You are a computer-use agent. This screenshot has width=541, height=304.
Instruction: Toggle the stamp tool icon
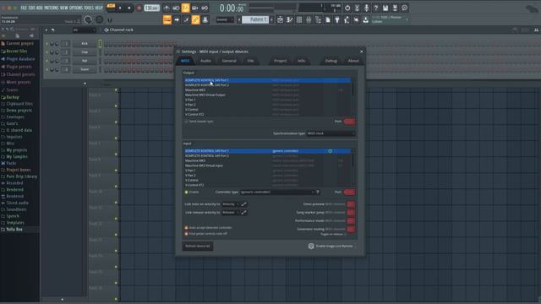point(205,20)
